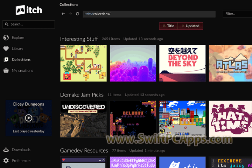Screen dimensions: 252x168
Task: Select Collections in the sidebar
Action: click(21, 59)
